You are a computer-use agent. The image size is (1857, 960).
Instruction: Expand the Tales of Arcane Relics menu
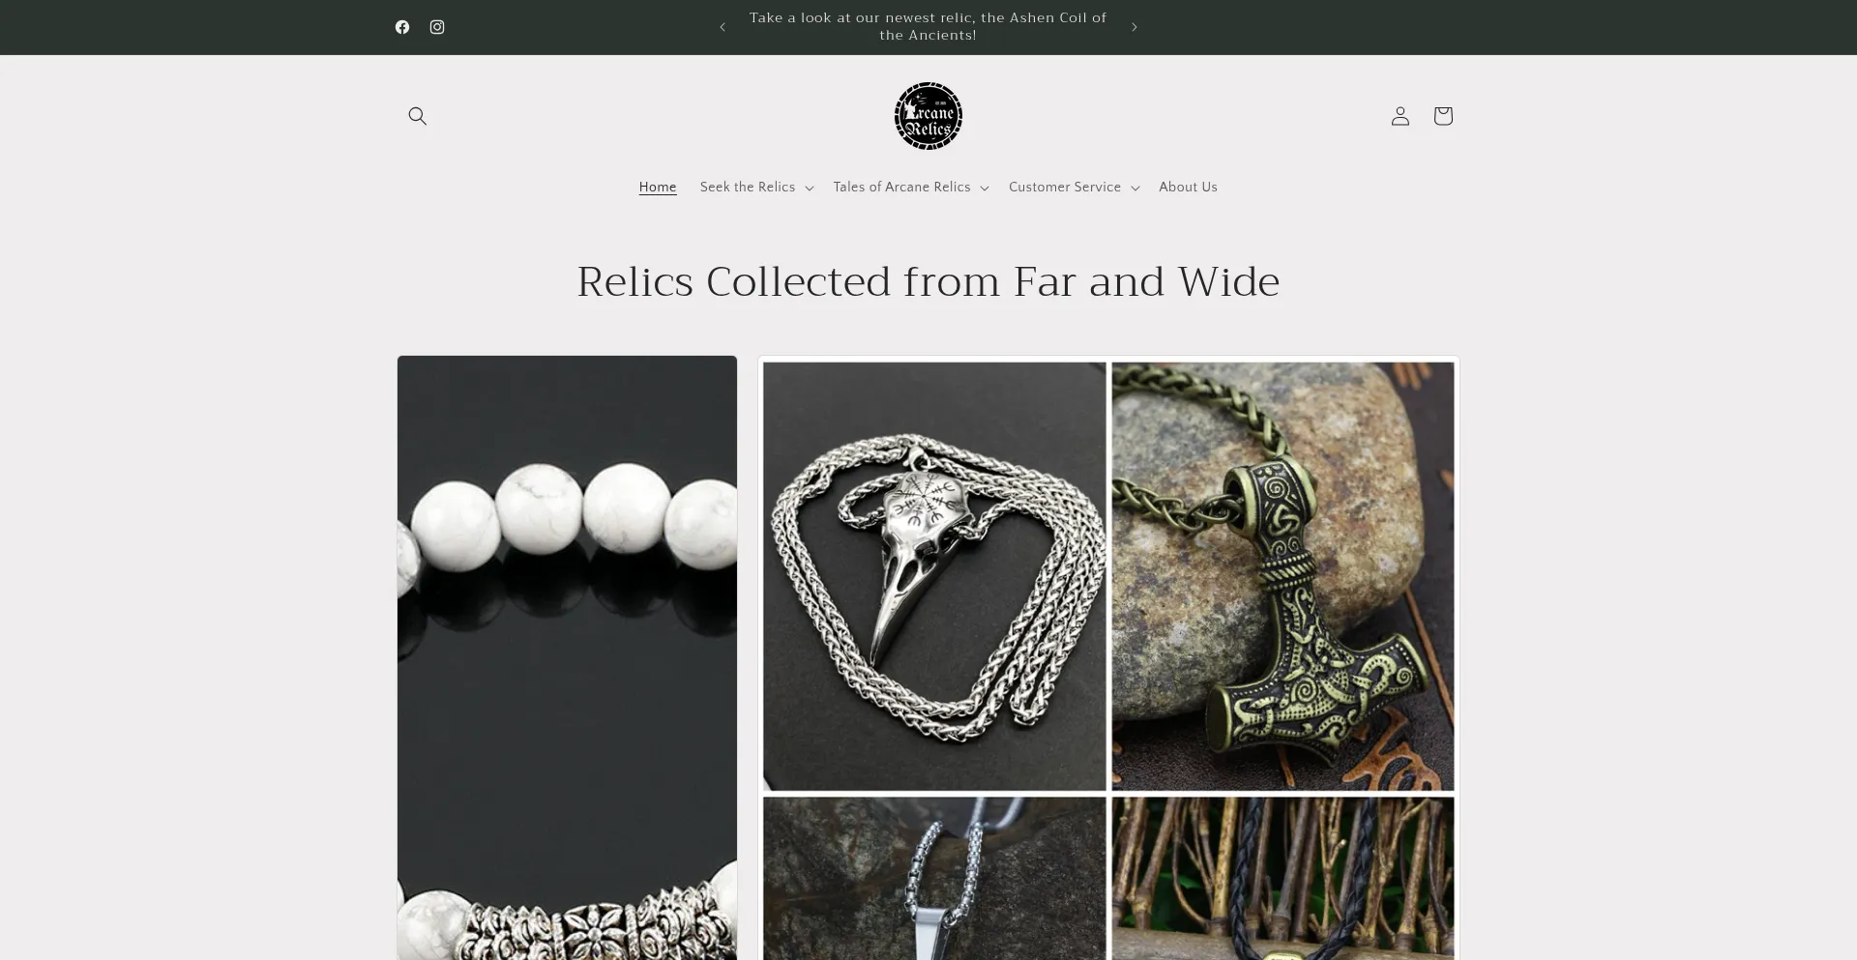[x=911, y=188]
